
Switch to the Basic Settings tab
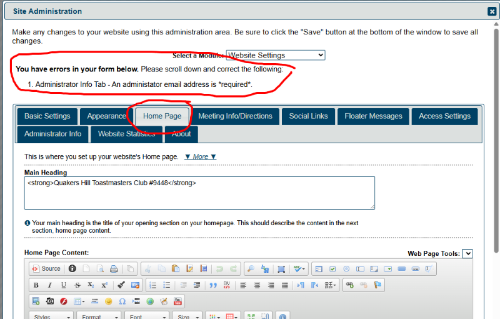coord(47,116)
